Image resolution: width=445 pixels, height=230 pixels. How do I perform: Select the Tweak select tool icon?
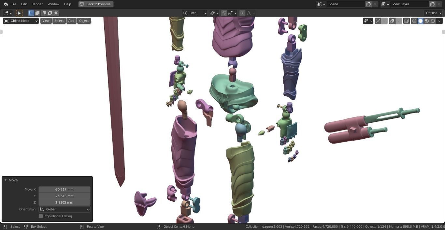tap(19, 13)
